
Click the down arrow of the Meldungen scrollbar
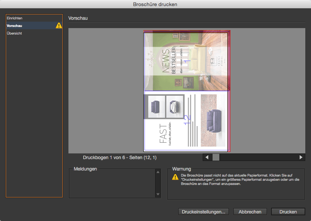point(158,194)
